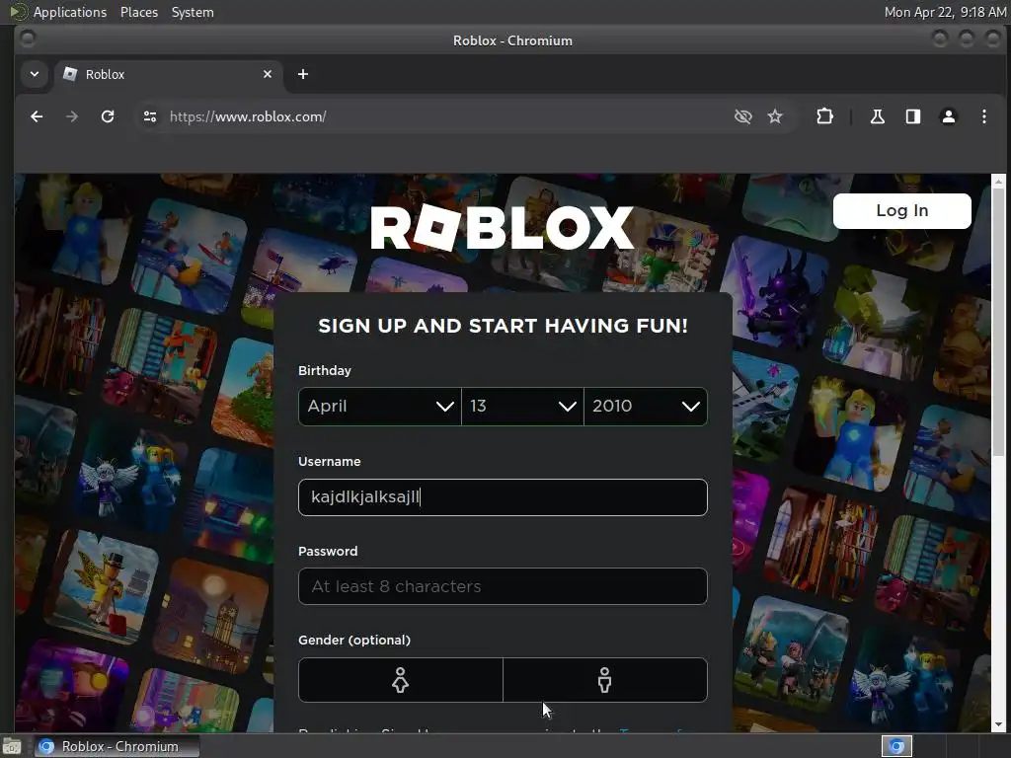Reload the Roblox page

click(108, 116)
